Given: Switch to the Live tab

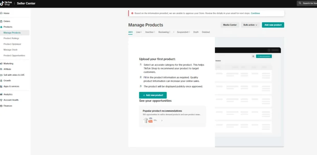Looking at the screenshot, I should click(x=139, y=32).
